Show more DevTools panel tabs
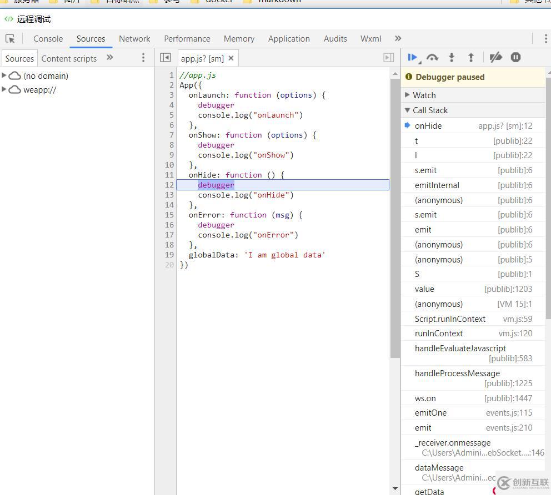Screen dimensions: 551x495 (x=398, y=39)
